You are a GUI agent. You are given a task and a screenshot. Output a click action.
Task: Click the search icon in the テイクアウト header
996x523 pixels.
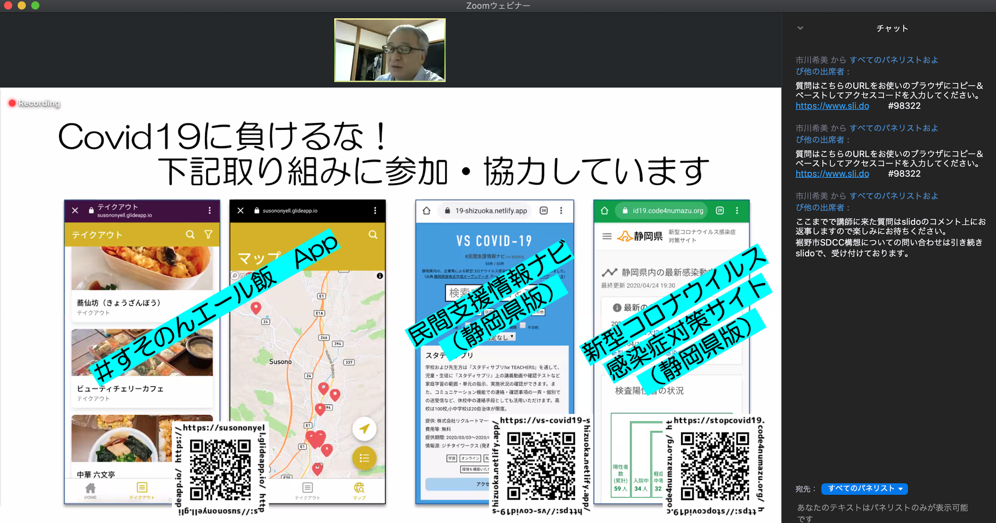pyautogui.click(x=190, y=234)
